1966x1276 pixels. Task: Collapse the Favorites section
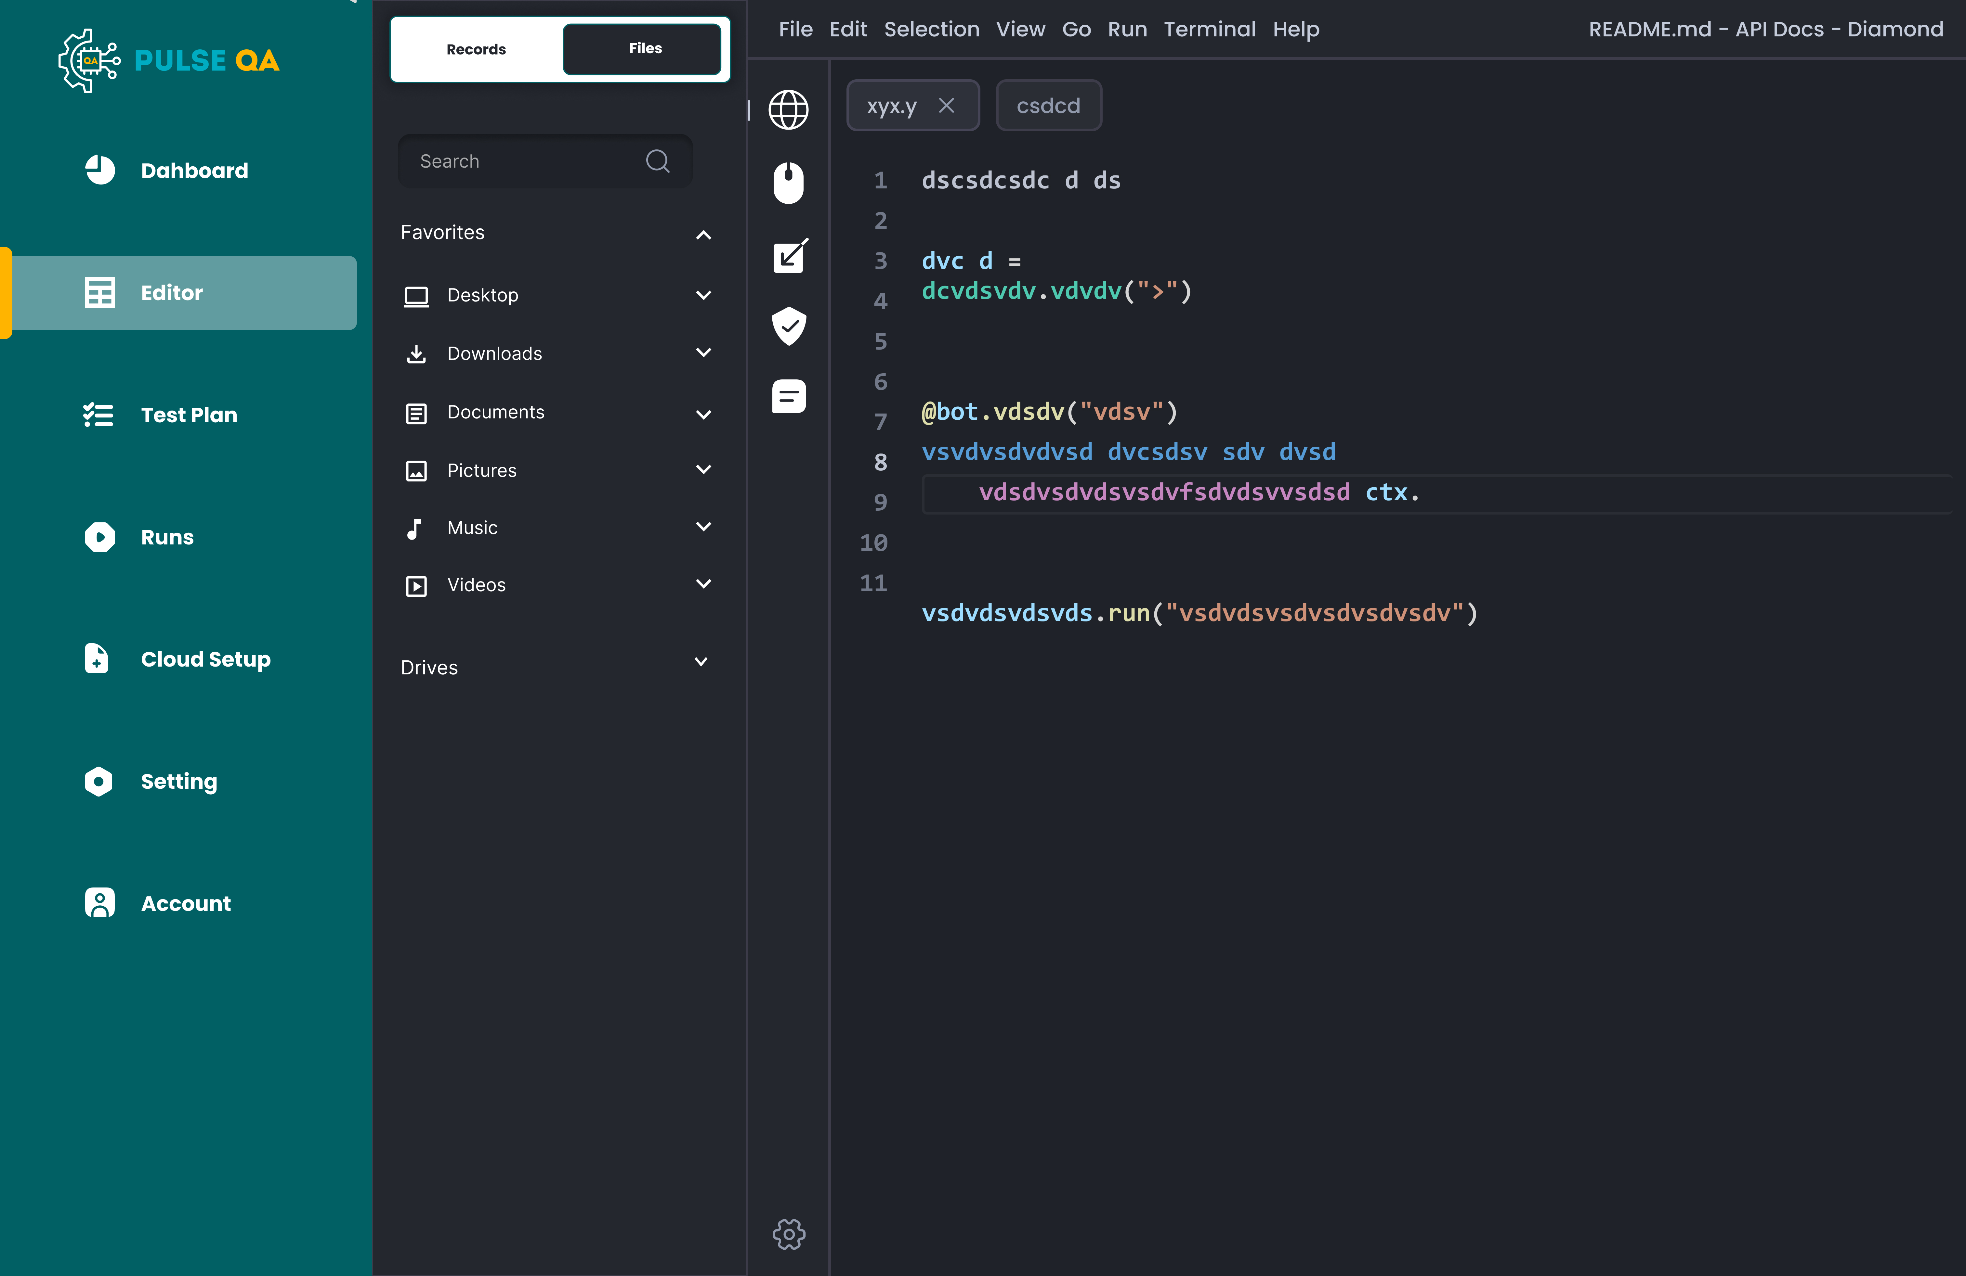point(703,235)
